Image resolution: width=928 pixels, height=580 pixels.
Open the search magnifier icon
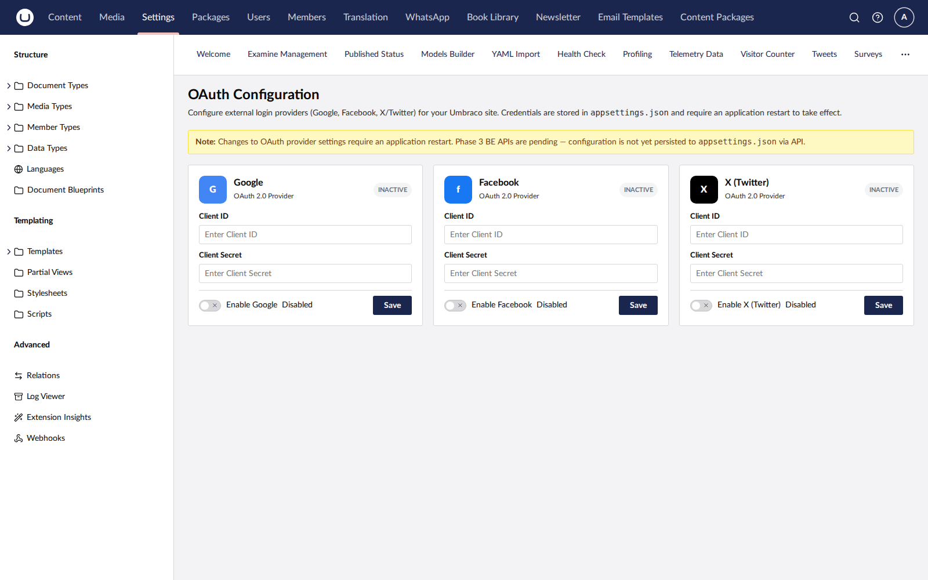pyautogui.click(x=854, y=17)
